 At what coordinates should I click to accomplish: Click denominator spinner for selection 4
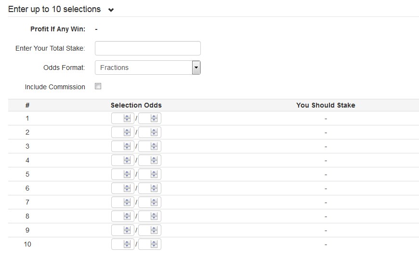click(154, 160)
